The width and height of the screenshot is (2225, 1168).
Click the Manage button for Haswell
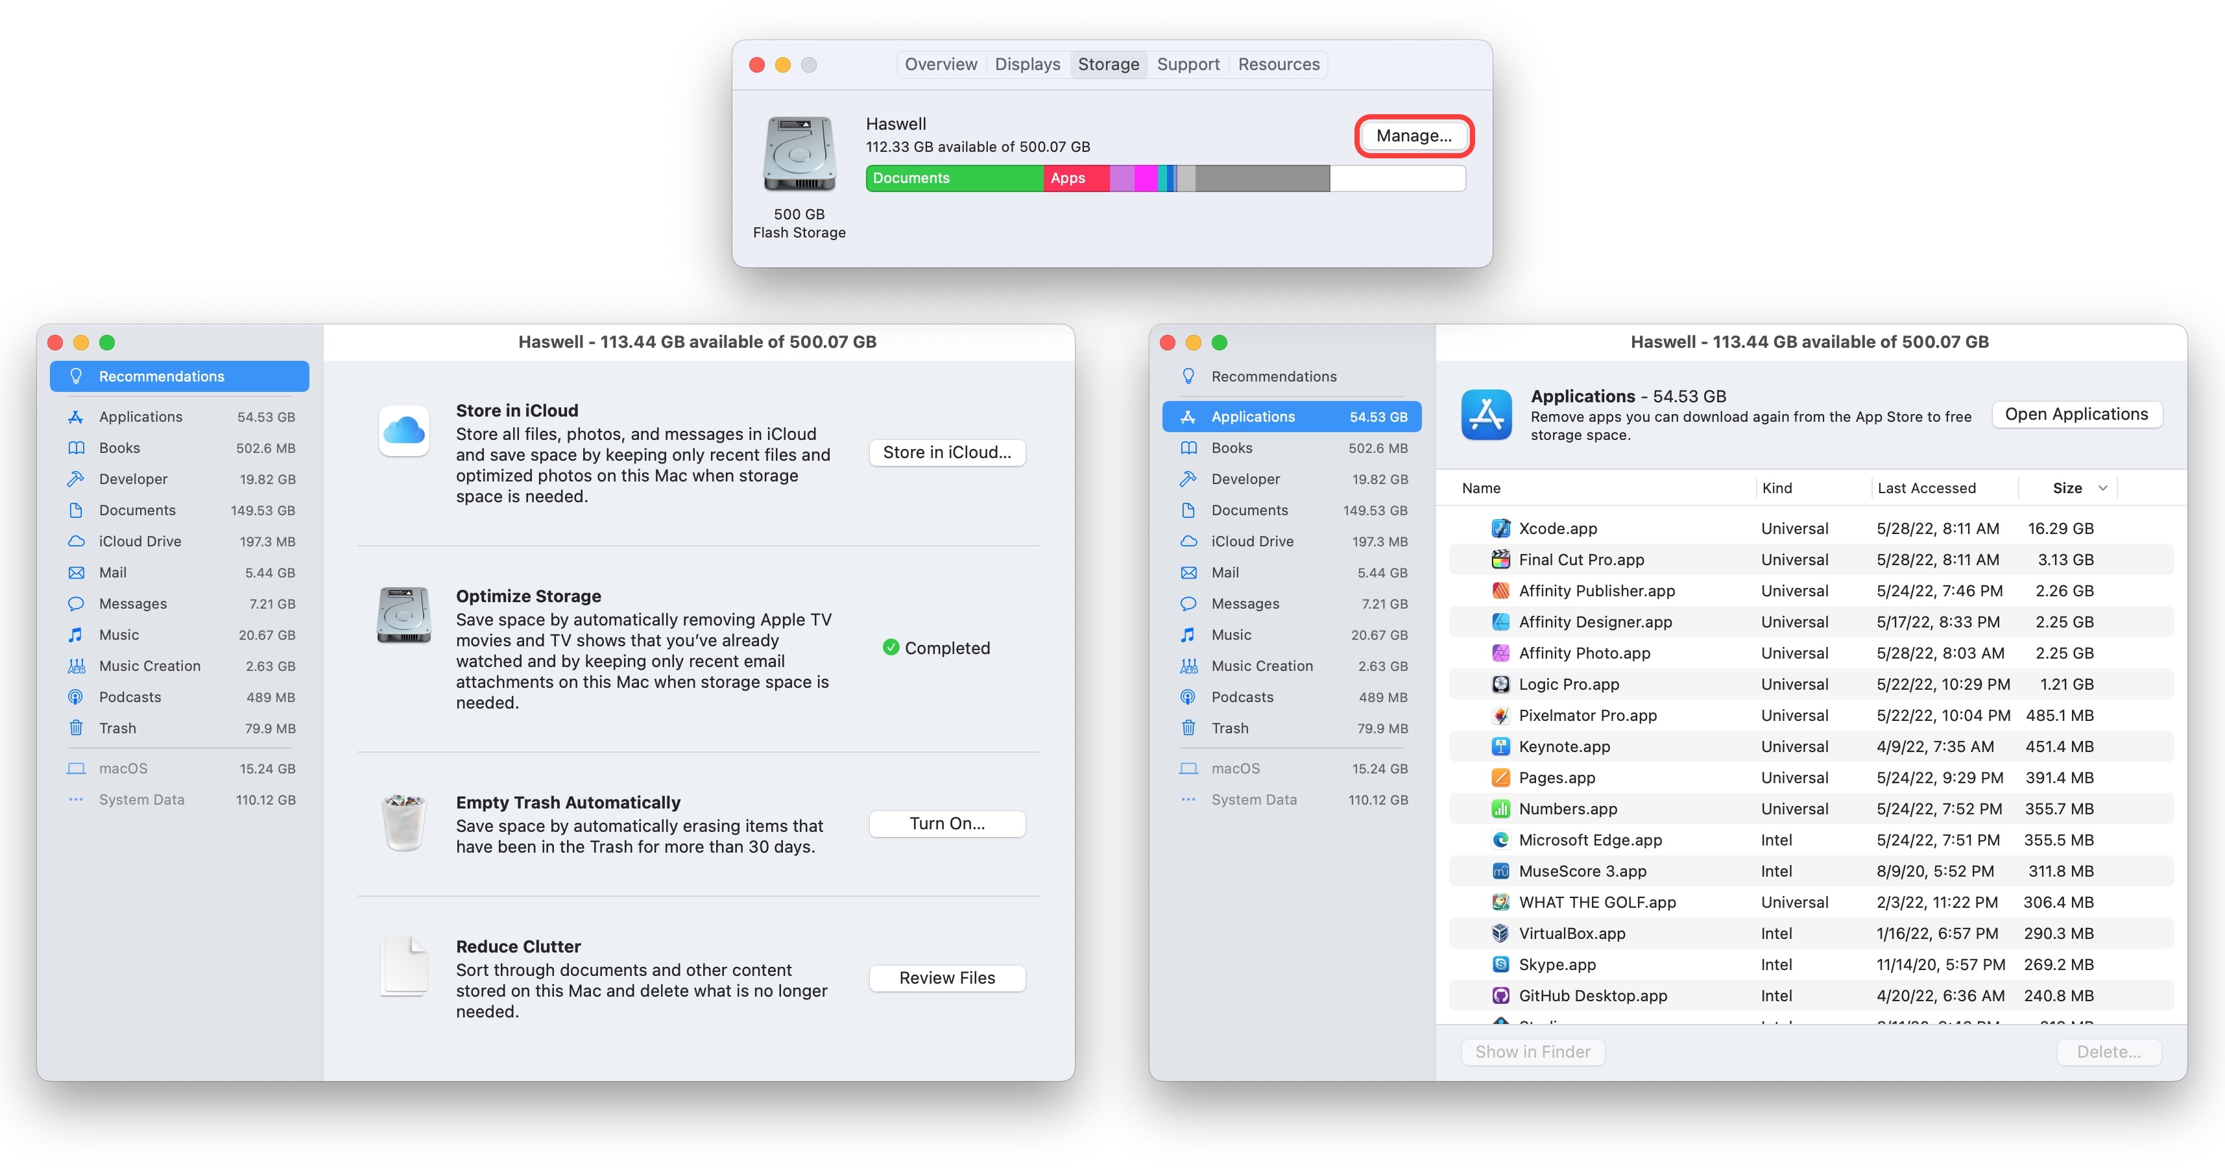1413,136
